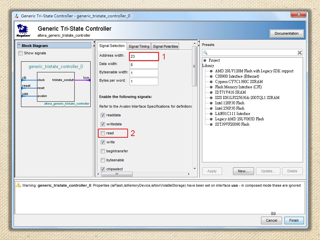
Task: Click the MegaCore logo icon
Action: (23, 30)
